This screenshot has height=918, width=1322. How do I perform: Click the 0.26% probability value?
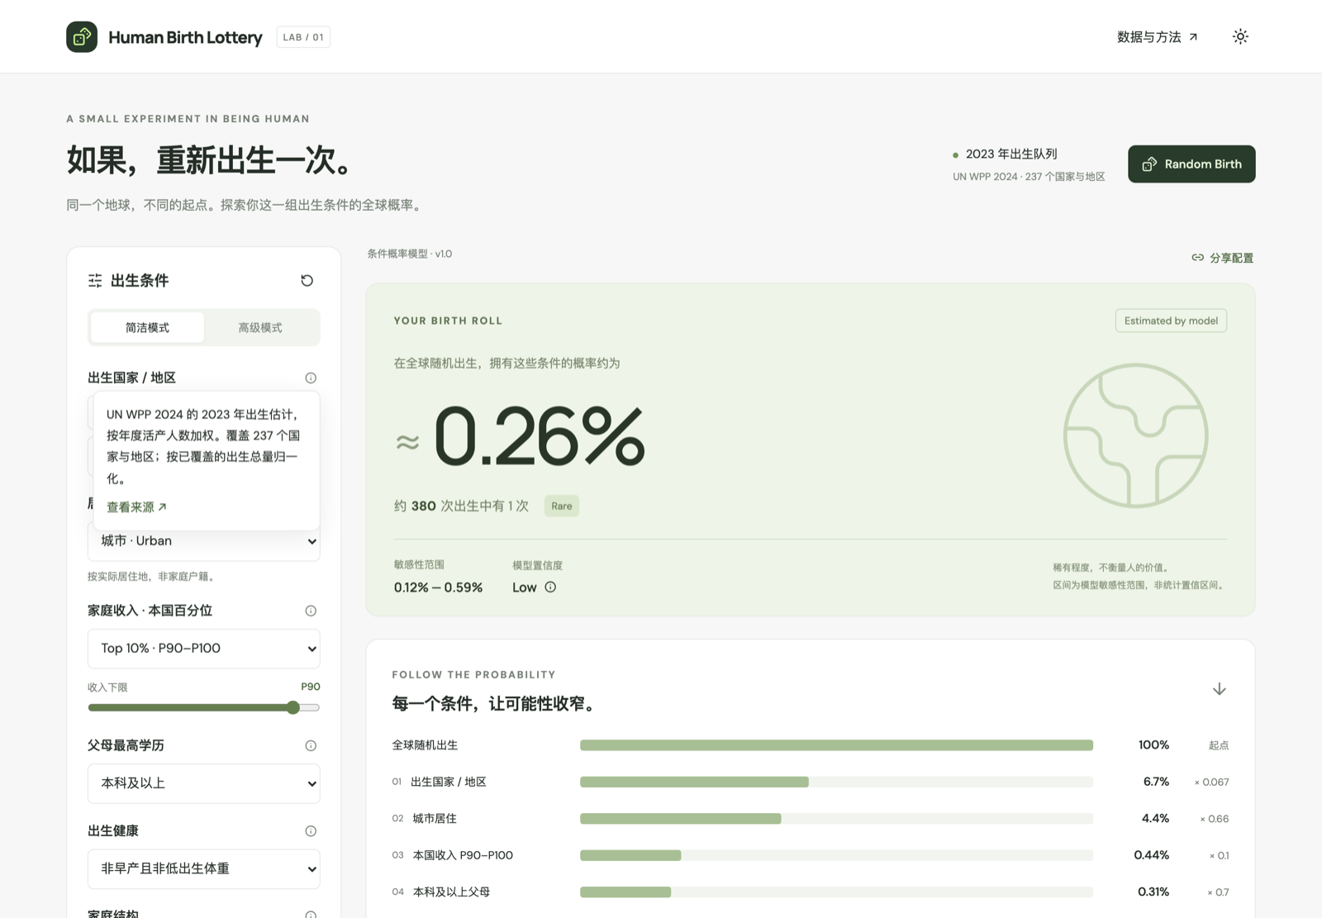coord(539,436)
